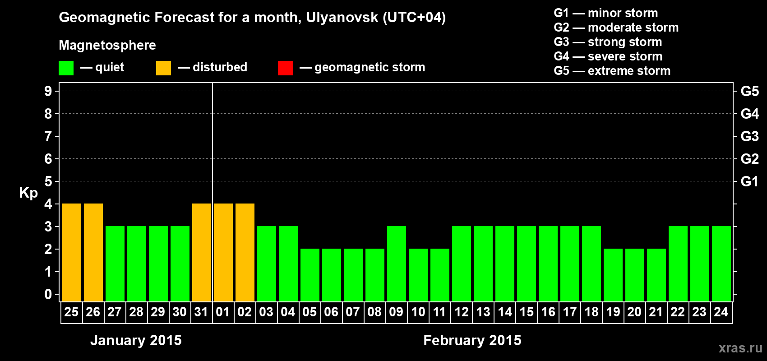The height and width of the screenshot is (361, 767).
Task: Click the Kp value 9 axis label
Action: click(x=48, y=91)
